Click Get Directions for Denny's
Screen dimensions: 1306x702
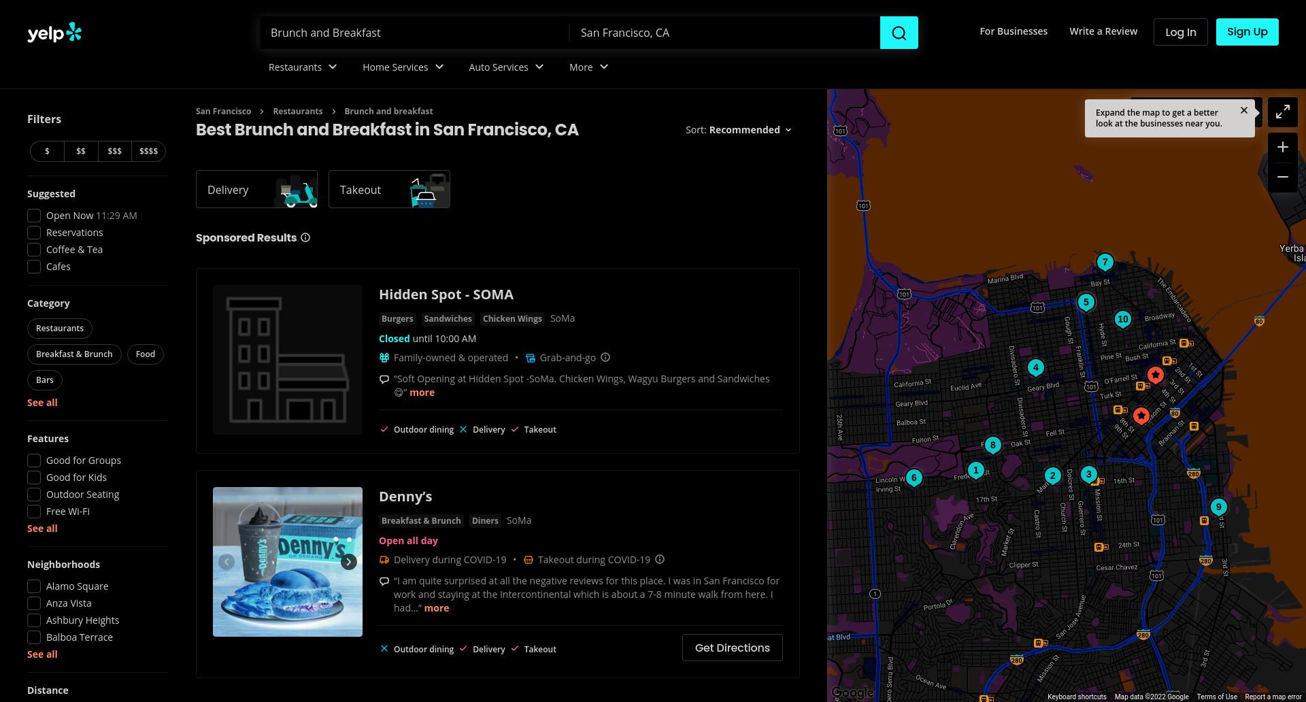(732, 648)
